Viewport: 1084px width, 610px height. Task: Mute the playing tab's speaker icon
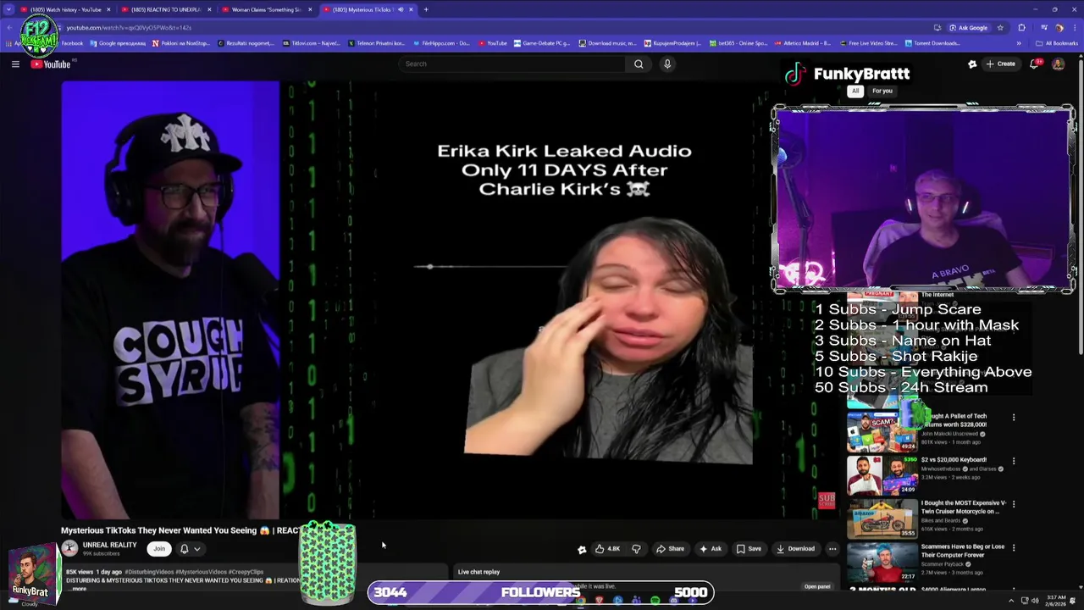401,9
